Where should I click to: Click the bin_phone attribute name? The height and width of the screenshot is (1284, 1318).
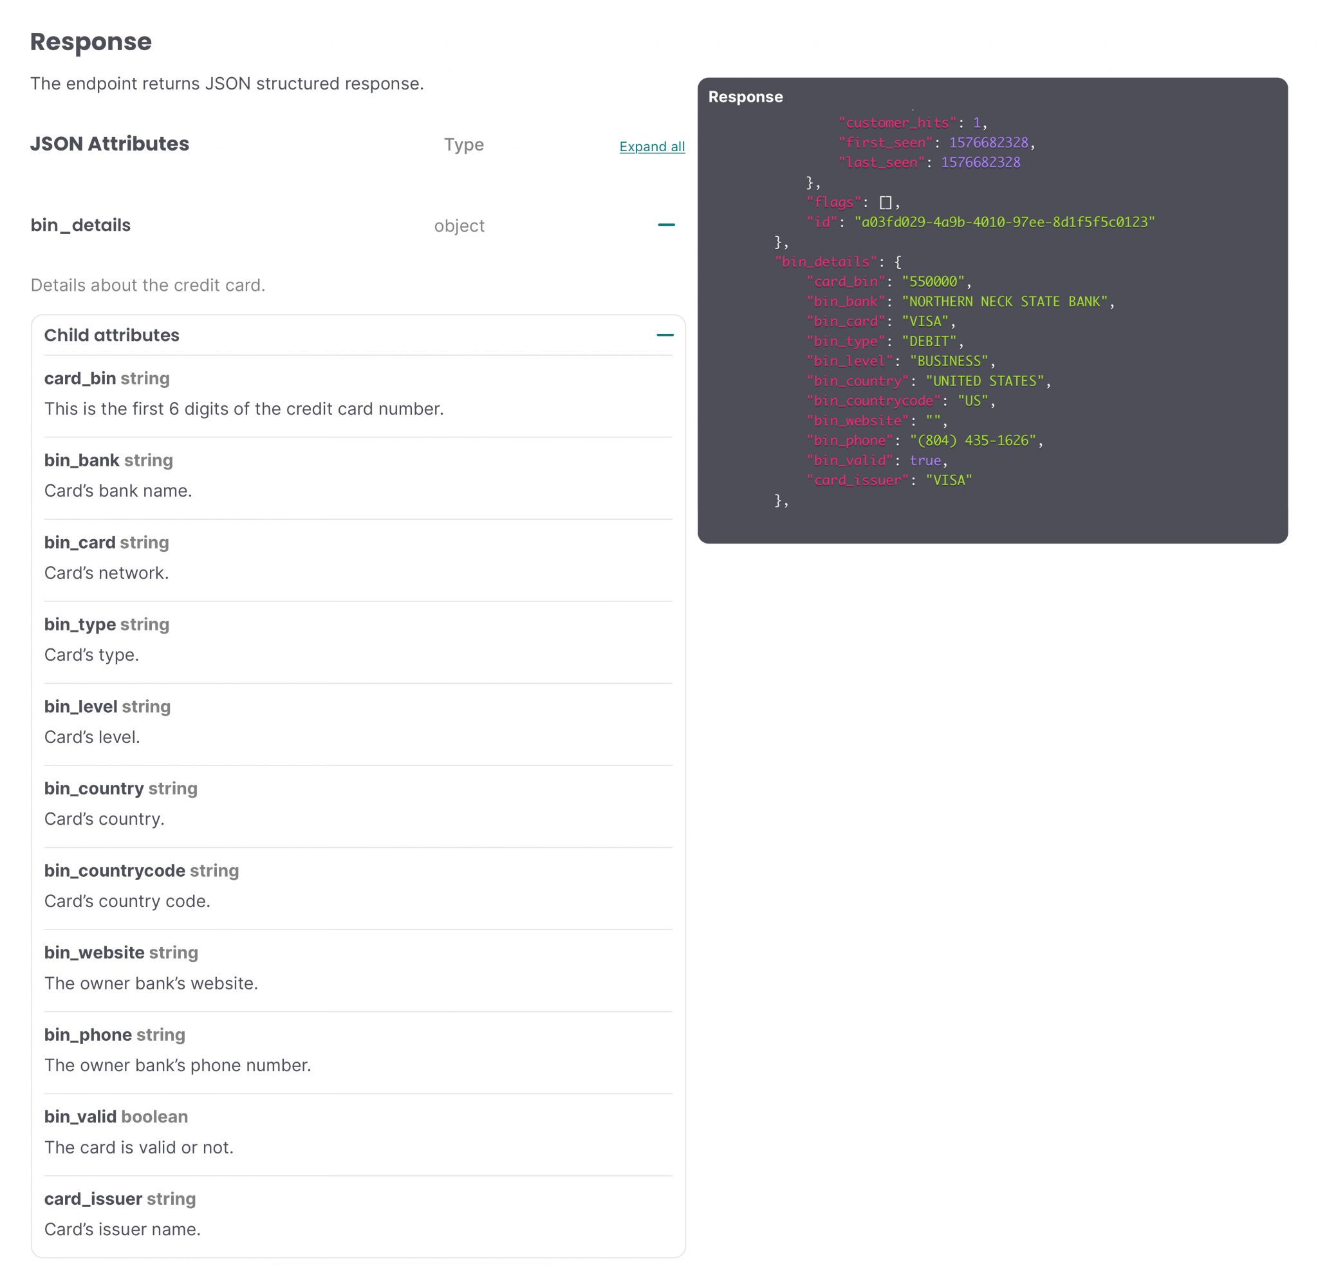(x=88, y=1034)
